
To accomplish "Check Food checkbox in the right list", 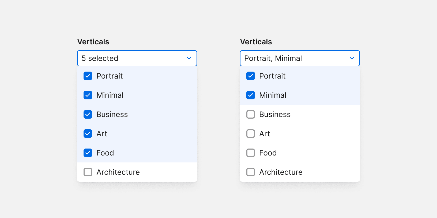I will 251,153.
